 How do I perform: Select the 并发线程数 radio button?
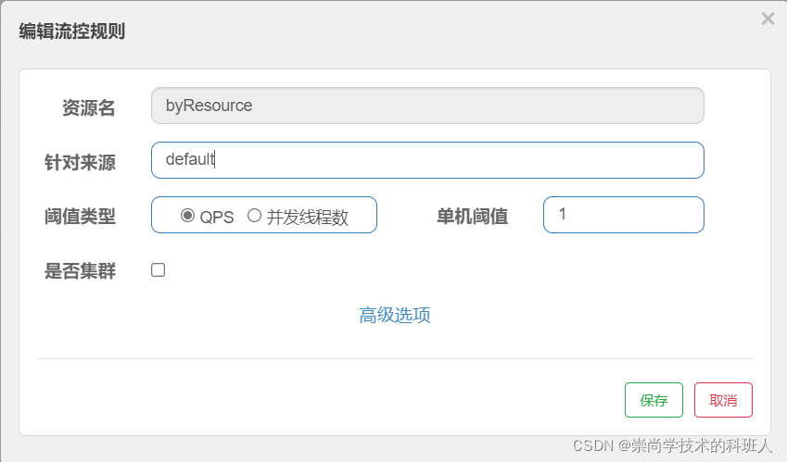(255, 216)
